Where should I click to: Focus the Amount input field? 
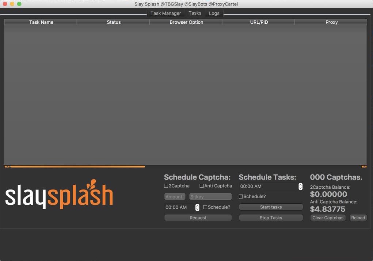175,197
